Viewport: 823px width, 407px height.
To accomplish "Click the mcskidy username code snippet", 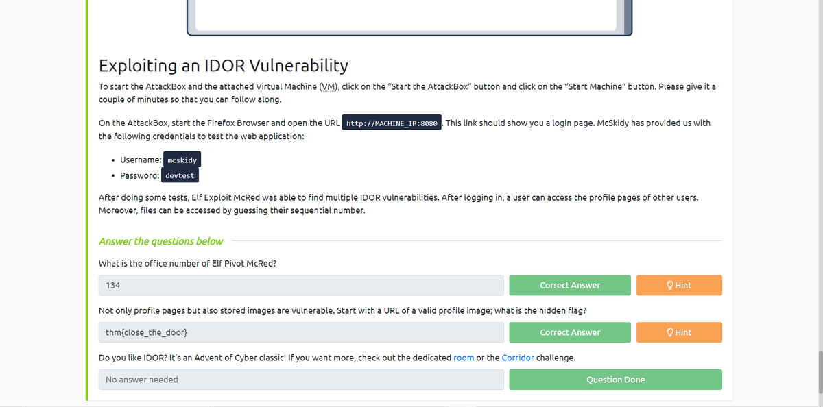I will click(x=182, y=160).
